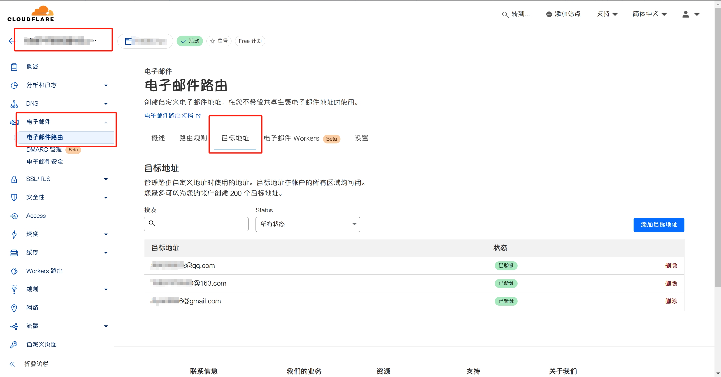
Task: Expand the 流量 sidebar section
Action: pos(106,326)
